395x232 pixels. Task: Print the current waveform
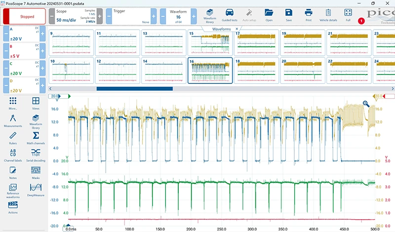pyautogui.click(x=308, y=15)
